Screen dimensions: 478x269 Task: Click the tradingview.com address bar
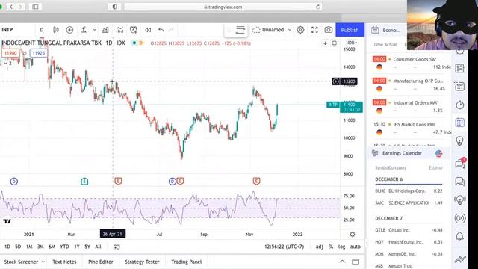(x=223, y=7)
